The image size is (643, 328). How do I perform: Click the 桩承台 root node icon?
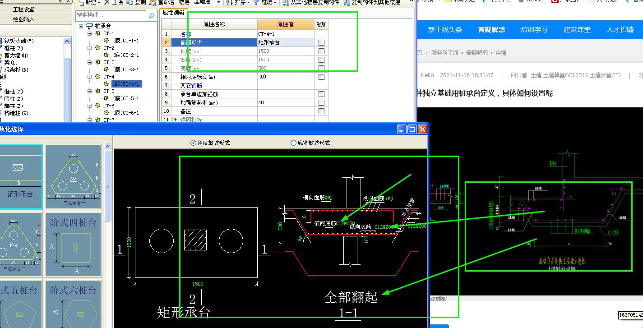pyautogui.click(x=89, y=26)
